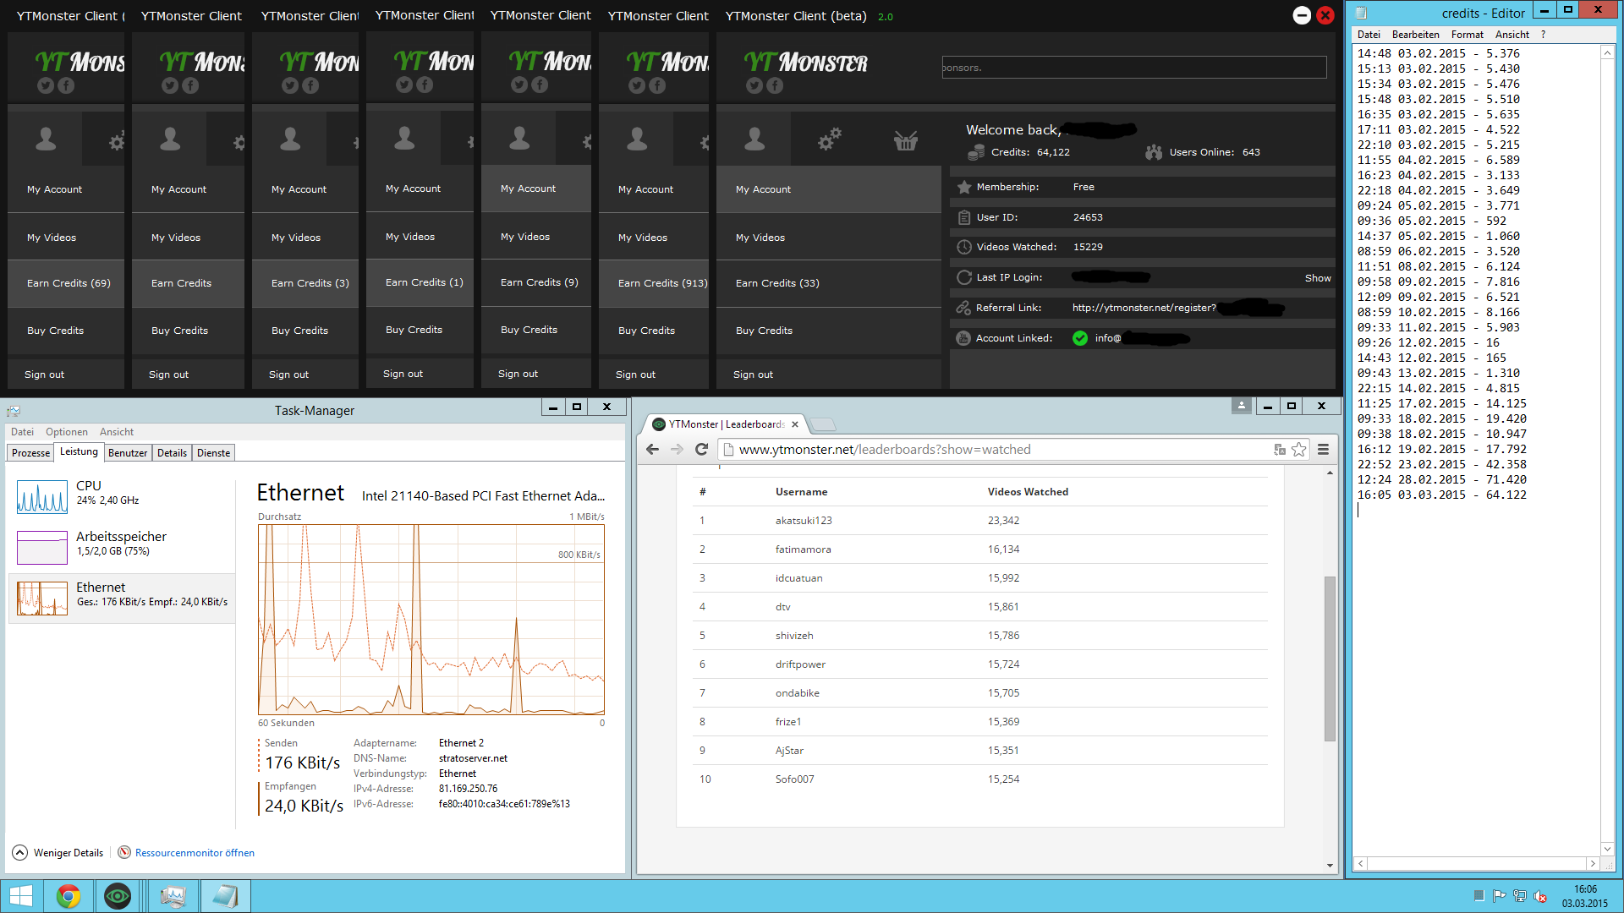Click the profile silhouette icon in rightmost client
Image resolution: width=1624 pixels, height=913 pixels.
pos(754,139)
